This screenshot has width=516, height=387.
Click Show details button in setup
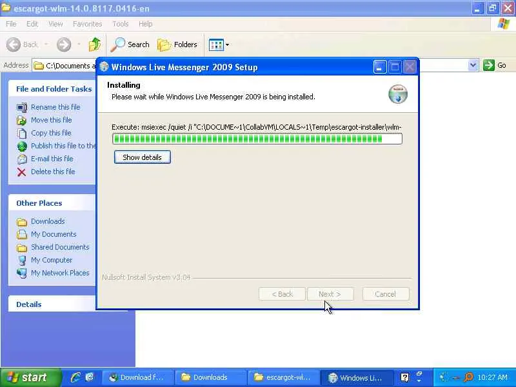tap(142, 157)
